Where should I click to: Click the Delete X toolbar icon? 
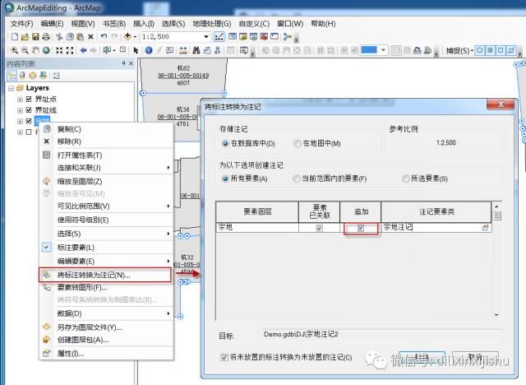click(90, 36)
